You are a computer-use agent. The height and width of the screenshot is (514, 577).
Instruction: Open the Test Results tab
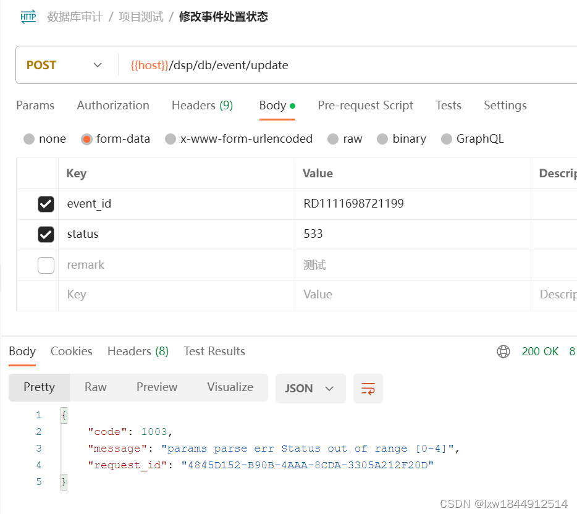point(214,352)
